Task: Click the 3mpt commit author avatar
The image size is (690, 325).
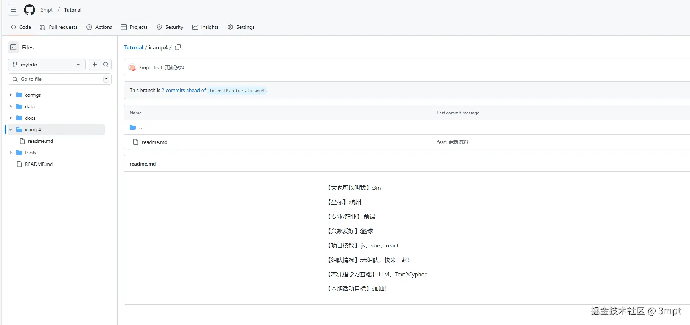Action: (132, 67)
